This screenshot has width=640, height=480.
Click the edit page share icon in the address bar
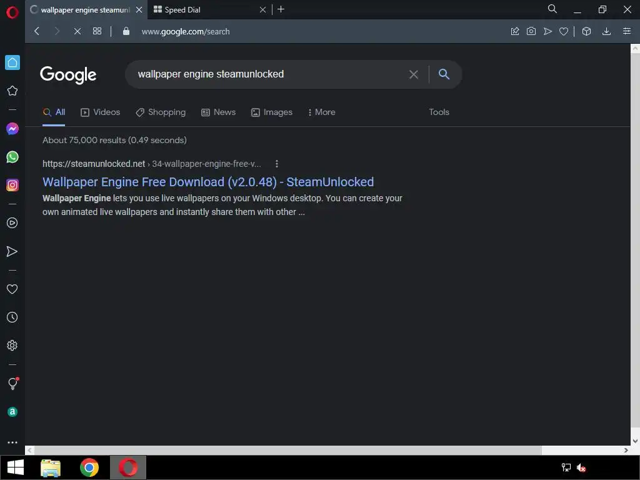coord(515,31)
